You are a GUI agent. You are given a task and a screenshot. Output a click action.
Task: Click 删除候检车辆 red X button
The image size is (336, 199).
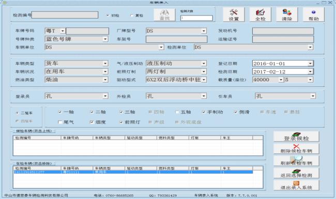(x=296, y=149)
